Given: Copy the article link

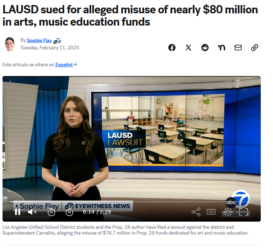Looking at the screenshot, I should click(255, 48).
